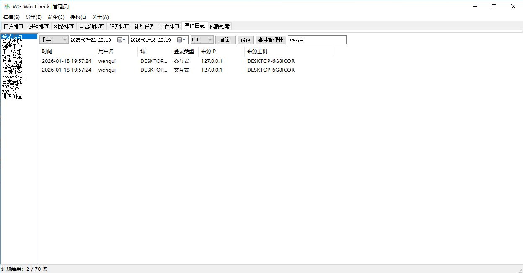Select PowerShell in the event list
The width and height of the screenshot is (523, 273).
tap(14, 77)
